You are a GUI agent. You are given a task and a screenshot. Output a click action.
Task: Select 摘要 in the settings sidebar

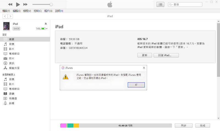25,39
